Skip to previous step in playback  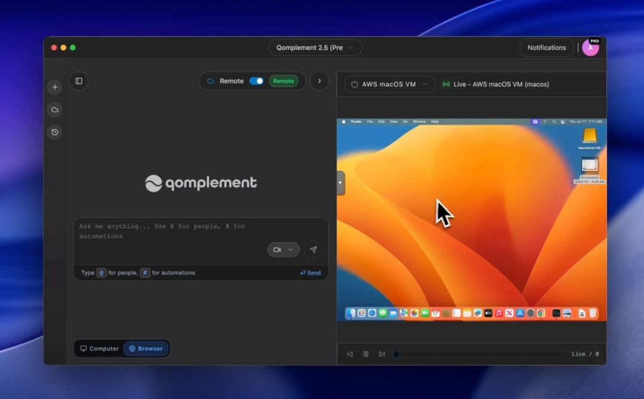click(350, 354)
